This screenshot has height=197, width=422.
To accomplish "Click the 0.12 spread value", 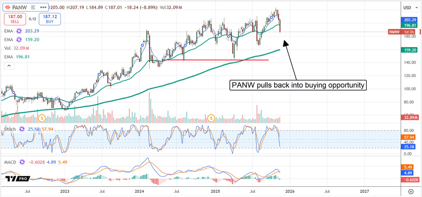I will coord(32,19).
